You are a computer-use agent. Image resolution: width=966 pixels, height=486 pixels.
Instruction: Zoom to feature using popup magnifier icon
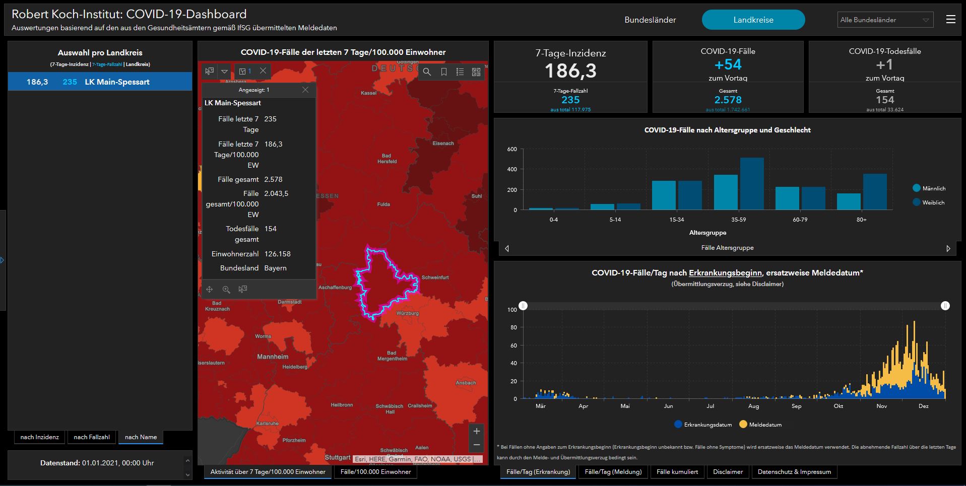click(x=226, y=289)
